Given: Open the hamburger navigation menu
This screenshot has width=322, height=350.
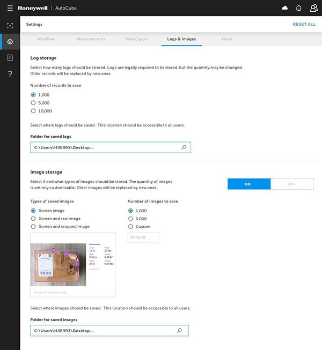Looking at the screenshot, I should click(x=10, y=8).
